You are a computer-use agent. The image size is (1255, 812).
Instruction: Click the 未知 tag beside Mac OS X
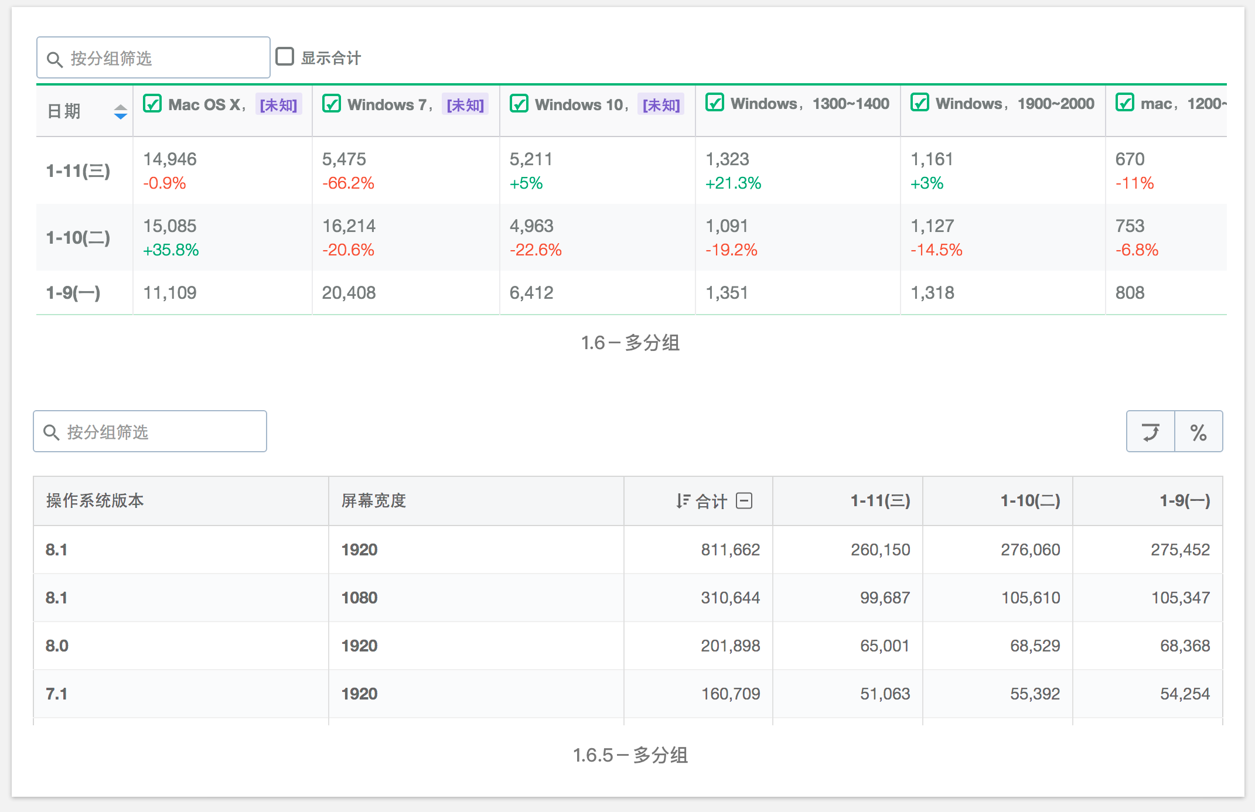[x=278, y=105]
